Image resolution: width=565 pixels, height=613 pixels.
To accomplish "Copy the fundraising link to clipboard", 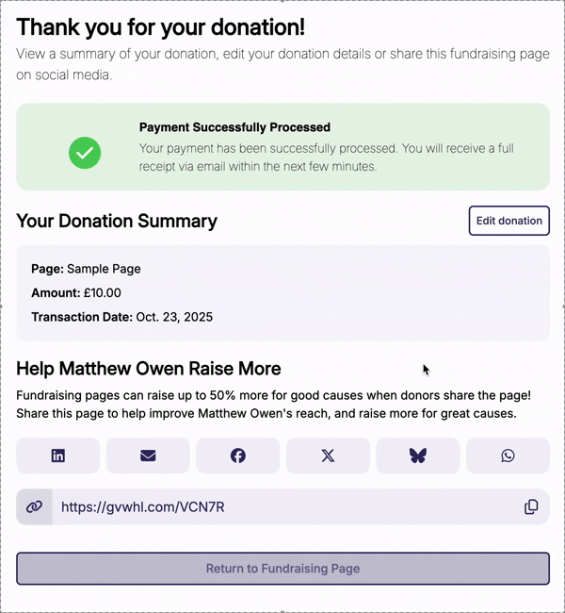I will pos(531,506).
